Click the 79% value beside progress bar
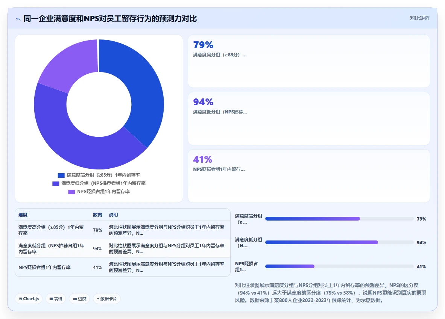 (421, 219)
